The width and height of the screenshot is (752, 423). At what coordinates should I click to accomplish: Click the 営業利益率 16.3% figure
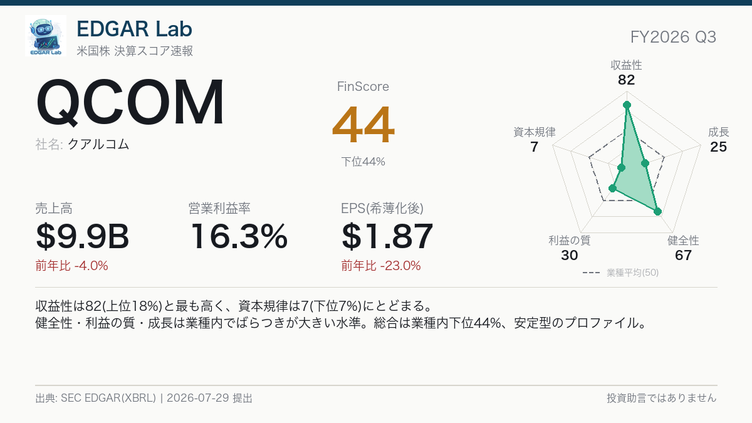[x=239, y=236]
